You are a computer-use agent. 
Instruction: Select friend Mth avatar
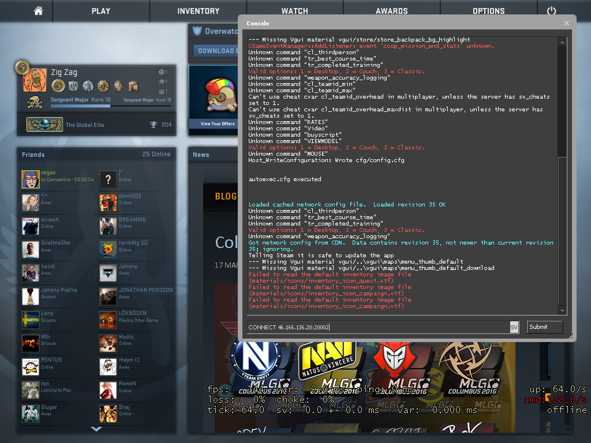coord(31,344)
